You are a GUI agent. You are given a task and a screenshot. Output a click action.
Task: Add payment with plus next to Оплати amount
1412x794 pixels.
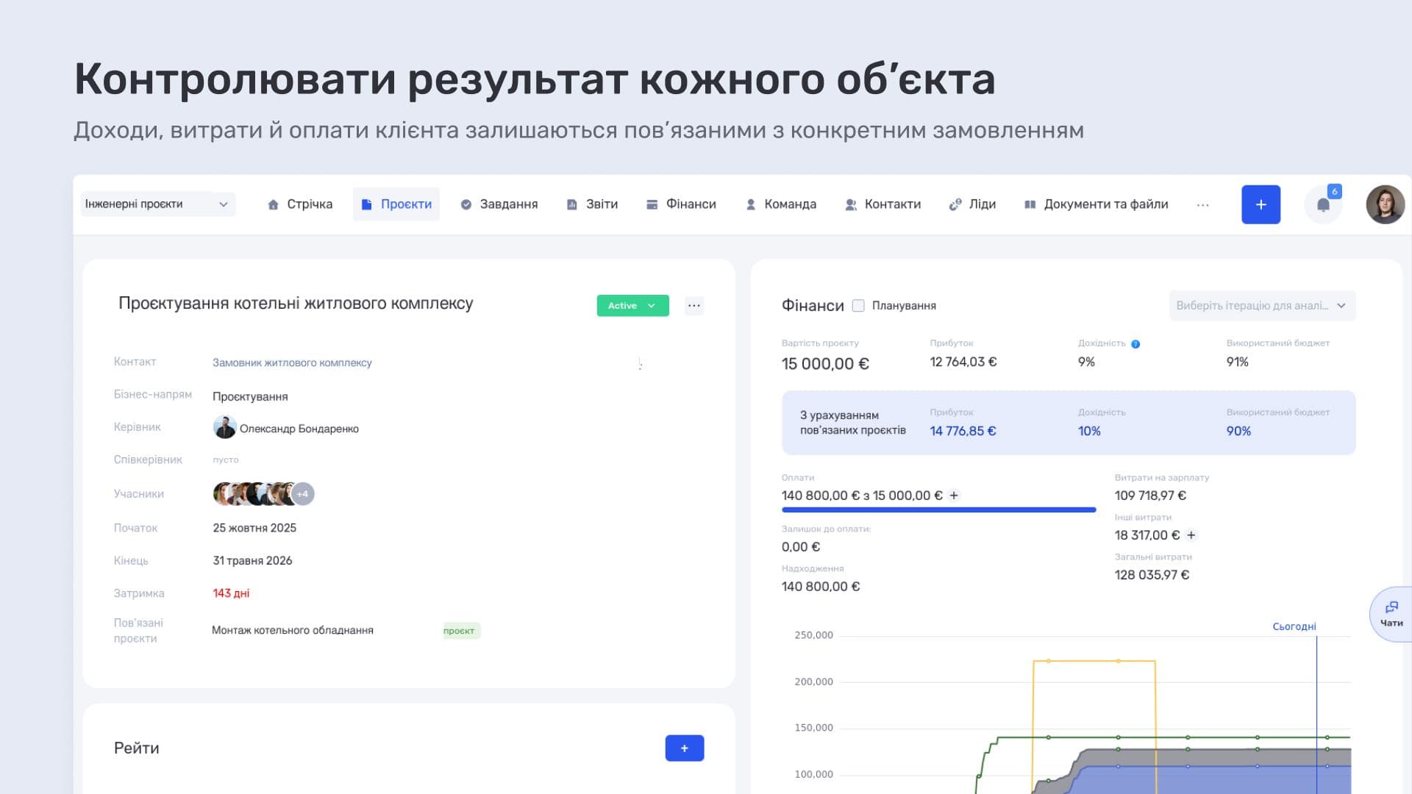[x=954, y=496]
